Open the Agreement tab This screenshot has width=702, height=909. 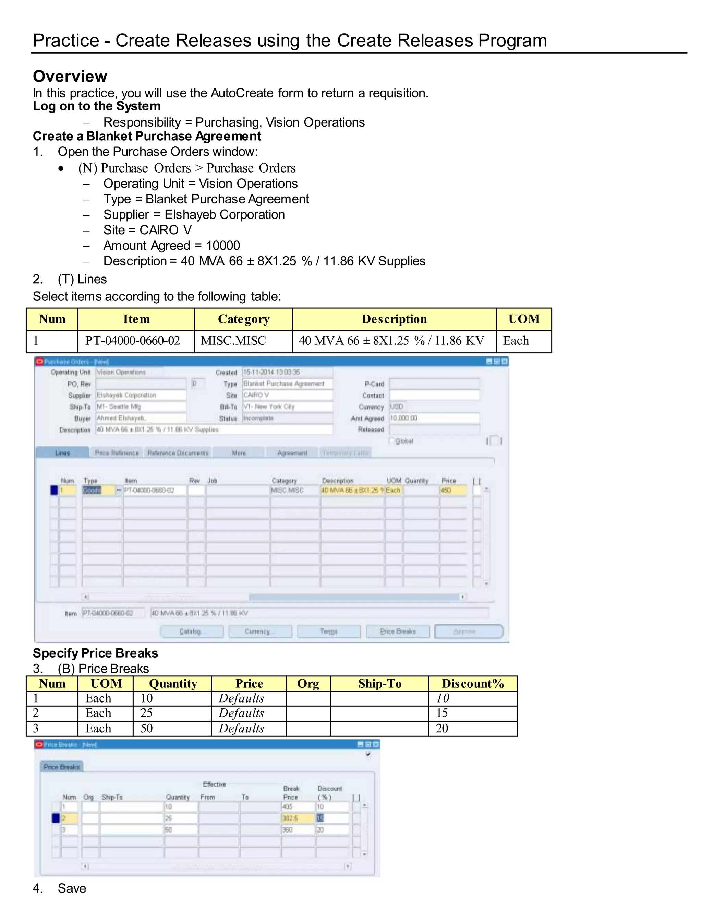pos(292,453)
